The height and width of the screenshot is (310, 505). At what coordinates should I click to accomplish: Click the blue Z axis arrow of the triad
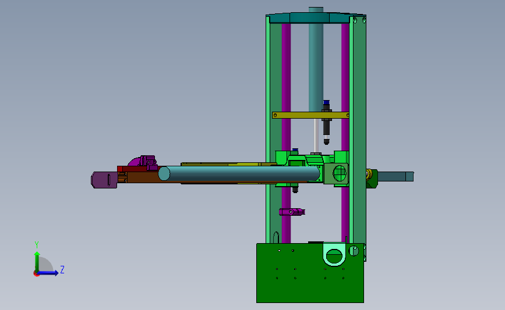point(48,273)
